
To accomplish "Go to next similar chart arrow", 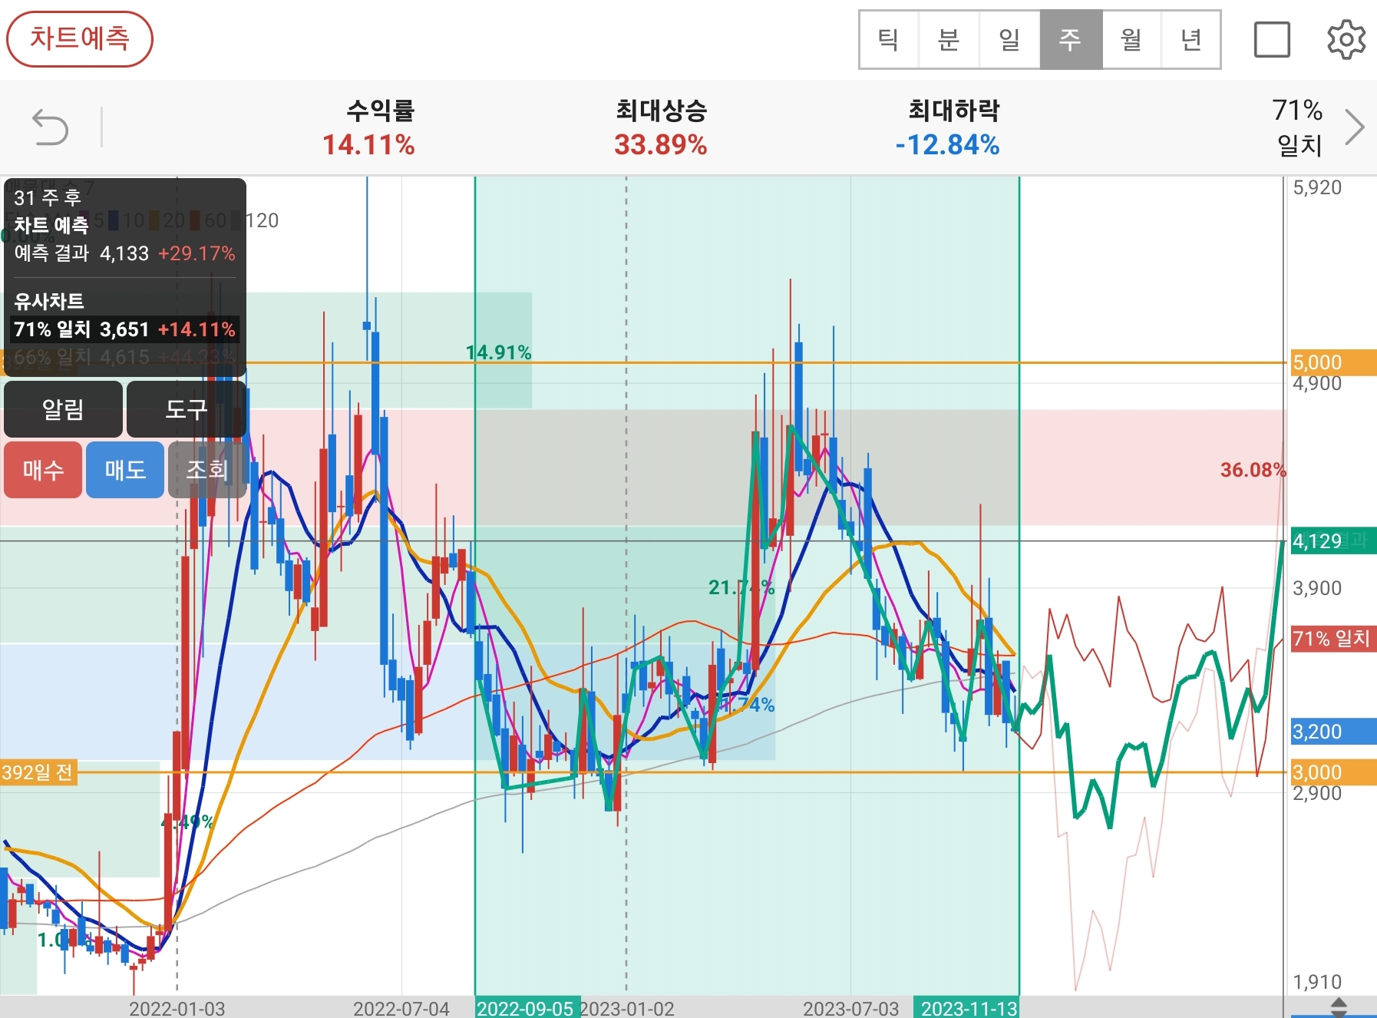I will point(1355,127).
